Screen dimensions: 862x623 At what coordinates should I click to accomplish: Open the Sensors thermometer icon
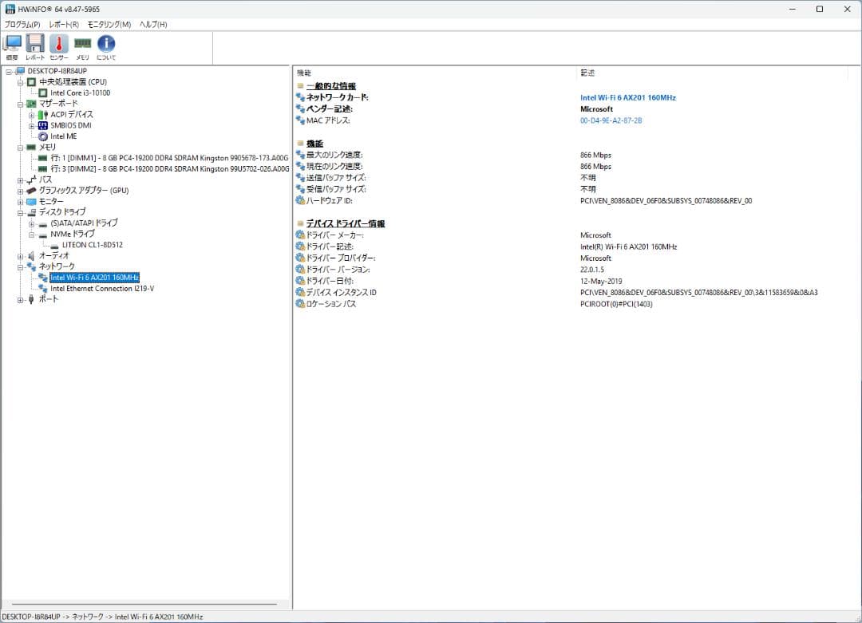(59, 47)
